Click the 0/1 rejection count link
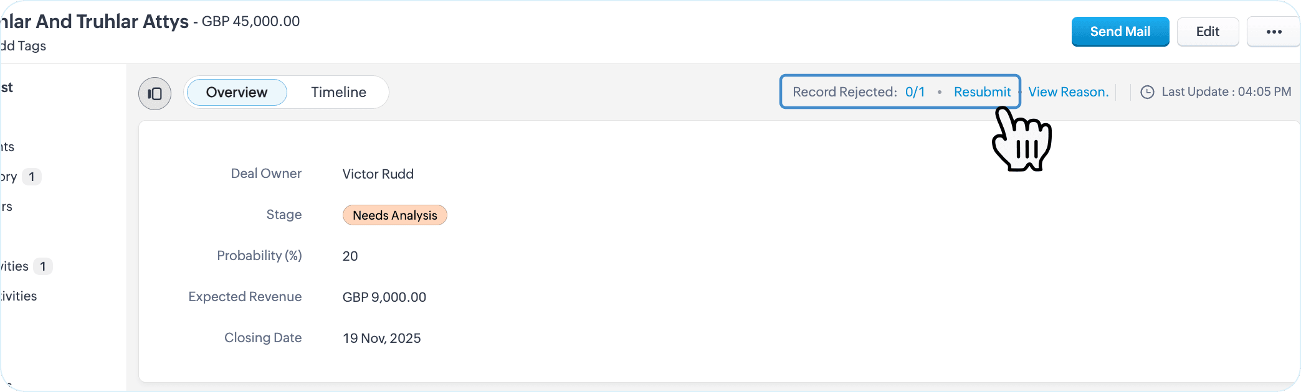The height and width of the screenshot is (392, 1301). [915, 92]
